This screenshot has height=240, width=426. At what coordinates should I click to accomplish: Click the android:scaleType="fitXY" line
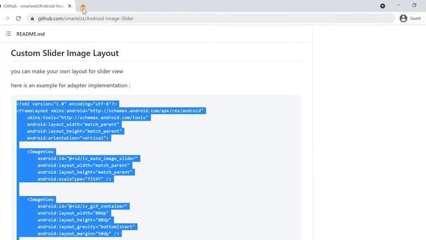point(75,179)
